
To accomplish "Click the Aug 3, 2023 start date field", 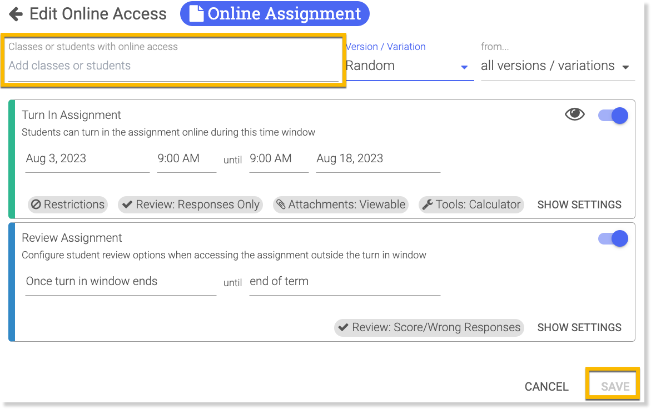I will [87, 159].
